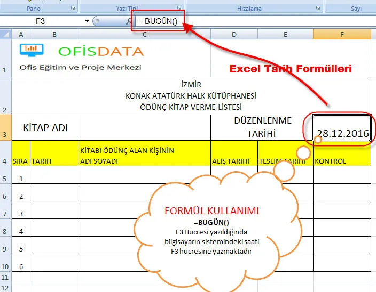
Task: Open the Pano group dialog launcher
Action: (73, 9)
